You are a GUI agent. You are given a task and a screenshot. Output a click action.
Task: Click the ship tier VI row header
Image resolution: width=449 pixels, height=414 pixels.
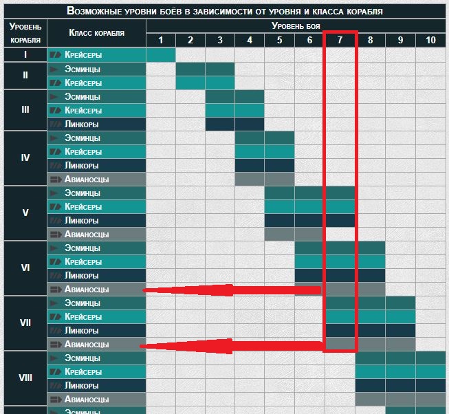(25, 268)
